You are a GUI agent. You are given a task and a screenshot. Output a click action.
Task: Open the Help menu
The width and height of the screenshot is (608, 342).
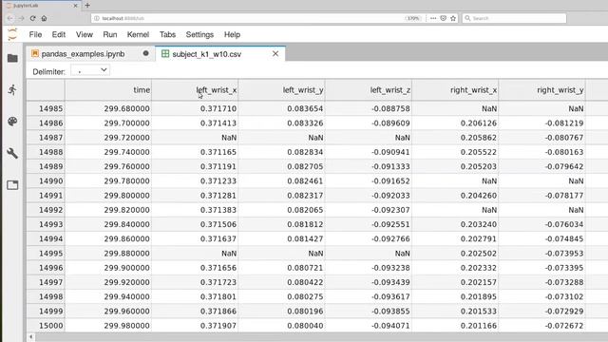[x=232, y=34]
